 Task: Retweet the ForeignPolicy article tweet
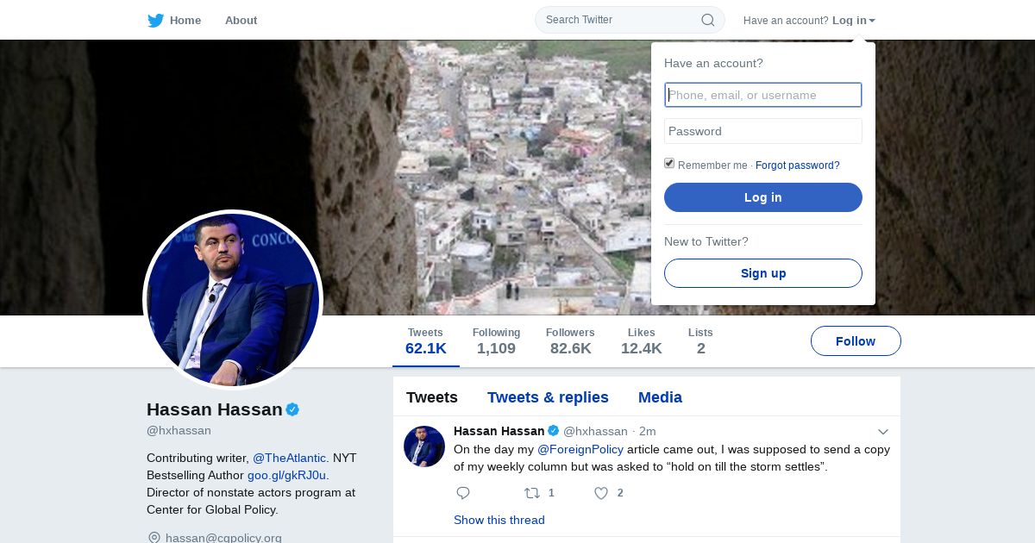(532, 493)
